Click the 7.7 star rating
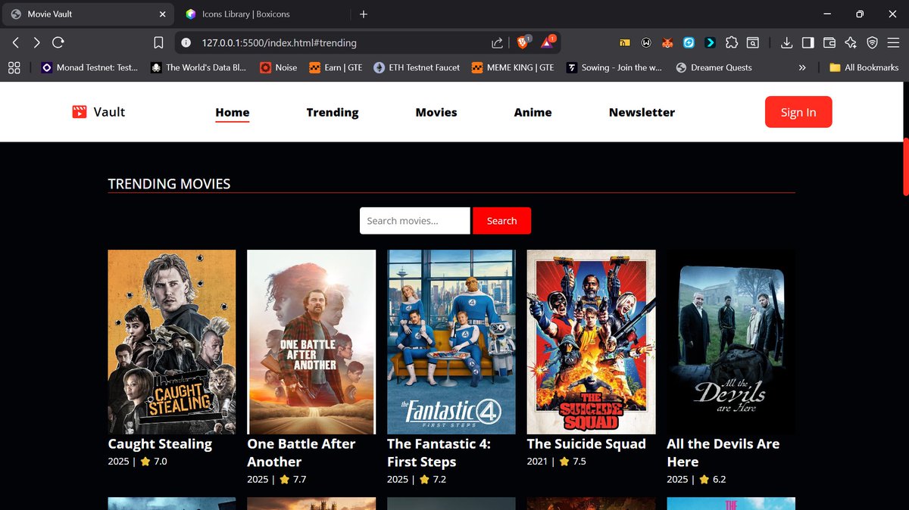This screenshot has width=909, height=510. coord(292,479)
